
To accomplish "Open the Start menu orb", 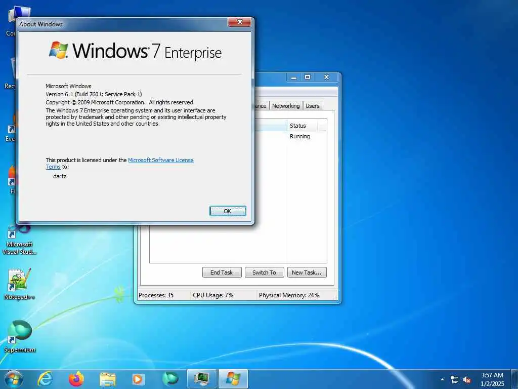I will click(x=14, y=379).
